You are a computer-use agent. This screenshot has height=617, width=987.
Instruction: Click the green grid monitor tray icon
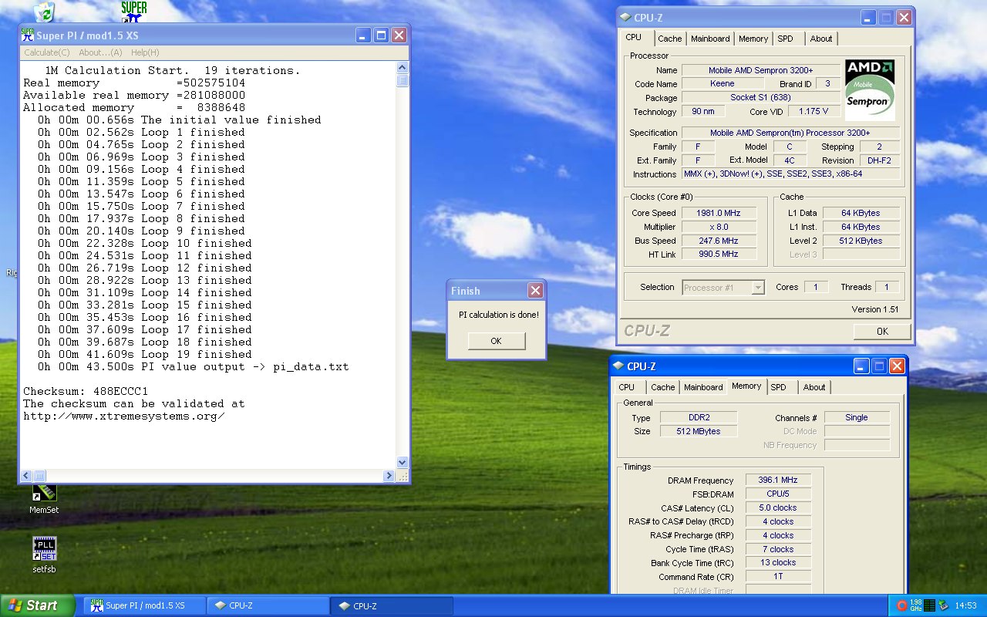929,605
